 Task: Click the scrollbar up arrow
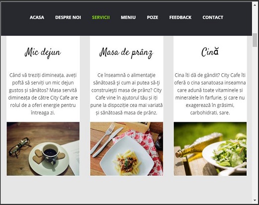click(255, 5)
